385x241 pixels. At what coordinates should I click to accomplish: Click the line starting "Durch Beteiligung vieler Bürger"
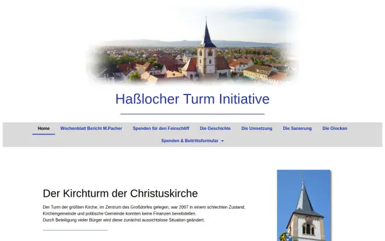tap(123, 220)
